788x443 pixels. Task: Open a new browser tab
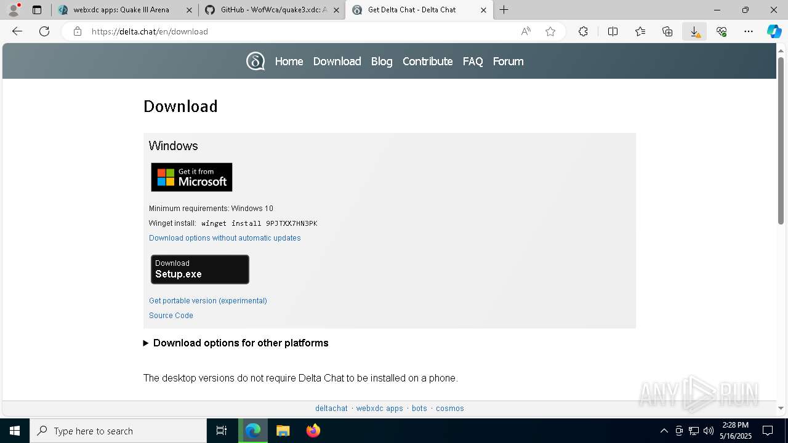(x=504, y=10)
